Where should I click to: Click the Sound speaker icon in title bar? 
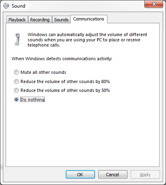tap(6, 6)
